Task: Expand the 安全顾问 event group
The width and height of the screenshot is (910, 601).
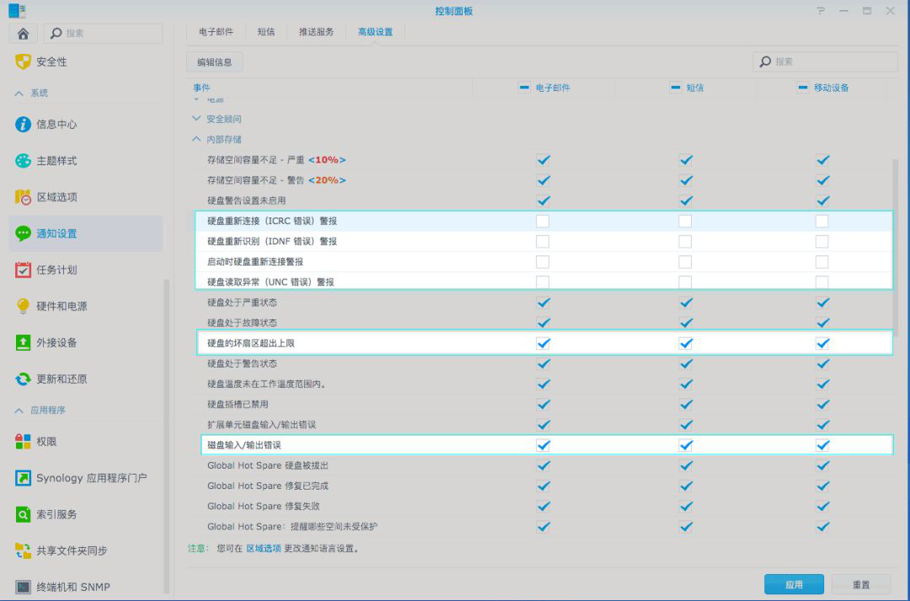Action: pos(196,119)
